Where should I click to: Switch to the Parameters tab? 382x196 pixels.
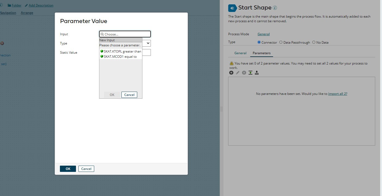click(261, 53)
